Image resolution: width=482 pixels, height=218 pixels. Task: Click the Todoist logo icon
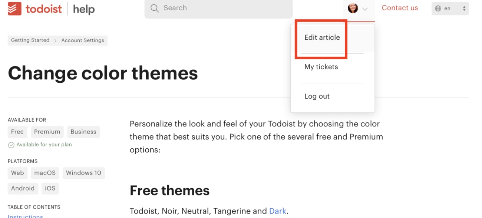(15, 9)
